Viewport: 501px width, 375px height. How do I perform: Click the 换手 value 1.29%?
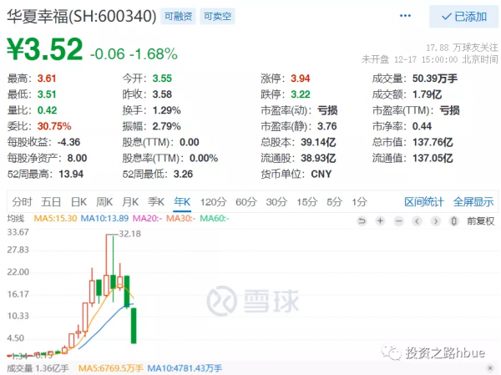point(166,110)
